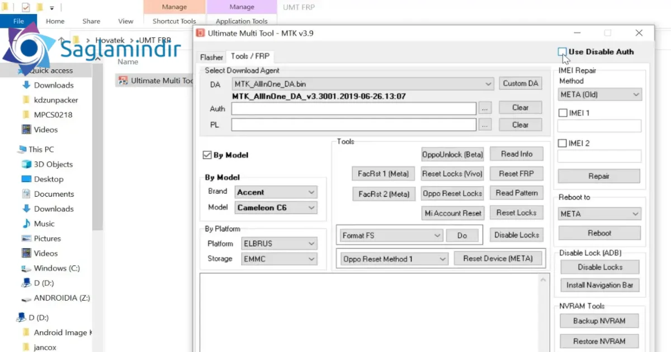Uncheck the By Model checkbox
Screen dimensions: 671x352
point(207,155)
